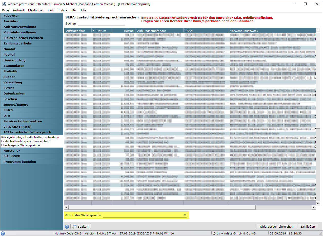Click the blue help icon beside Spalten

click(x=67, y=227)
